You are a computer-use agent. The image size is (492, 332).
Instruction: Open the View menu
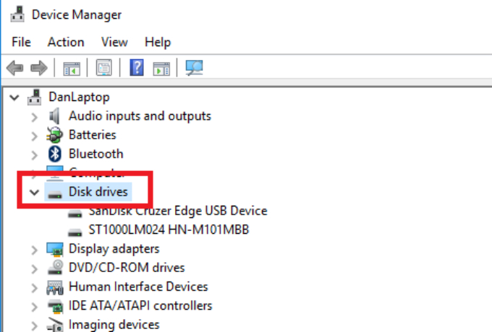coord(114,42)
